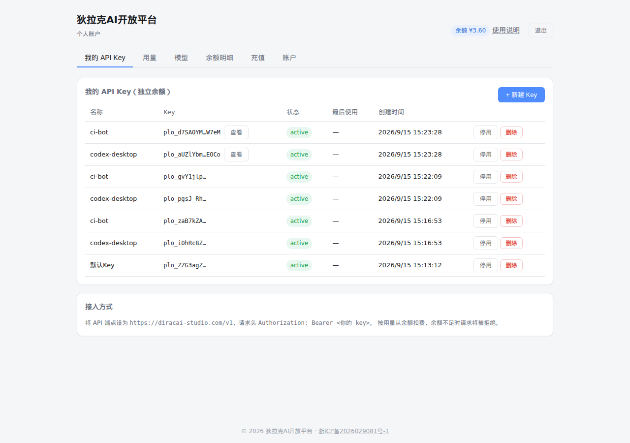Click the codex-desktop name in the plo_aUZlYbm…EOCo row
This screenshot has width=630, height=443.
[x=113, y=155]
